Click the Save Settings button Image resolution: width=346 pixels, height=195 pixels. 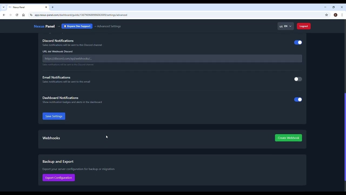[54, 116]
